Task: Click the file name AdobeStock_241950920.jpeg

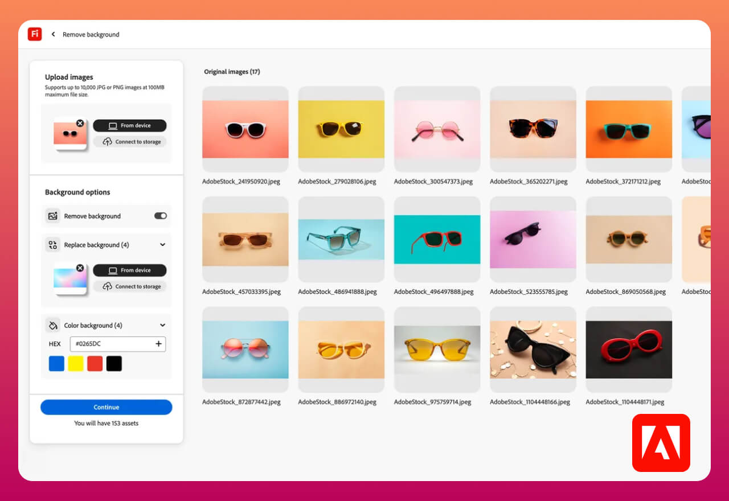Action: pos(241,182)
